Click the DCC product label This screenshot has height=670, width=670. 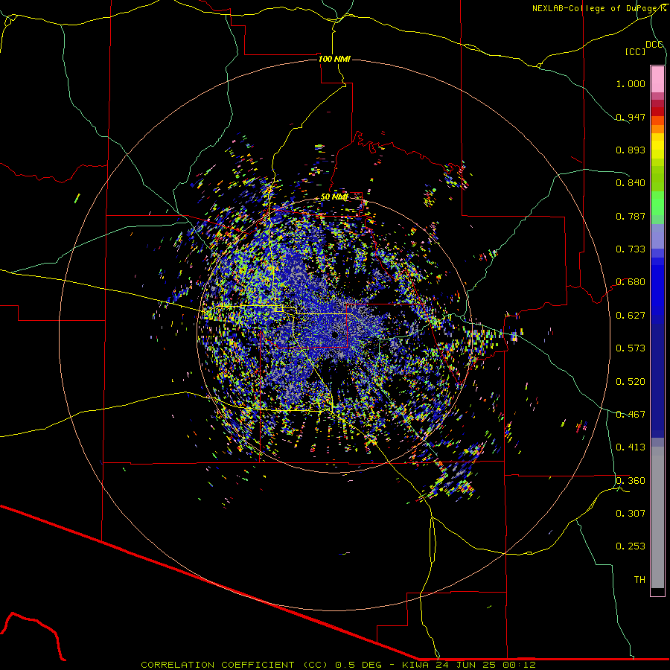654,45
